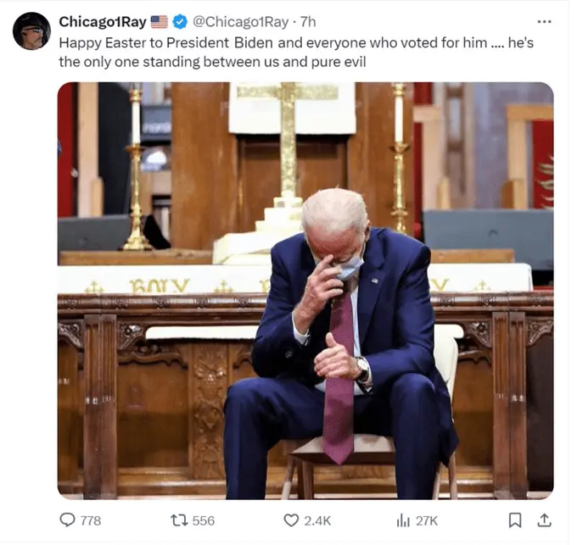Click the 2.4K likes count
This screenshot has width=577, height=545.
317,520
